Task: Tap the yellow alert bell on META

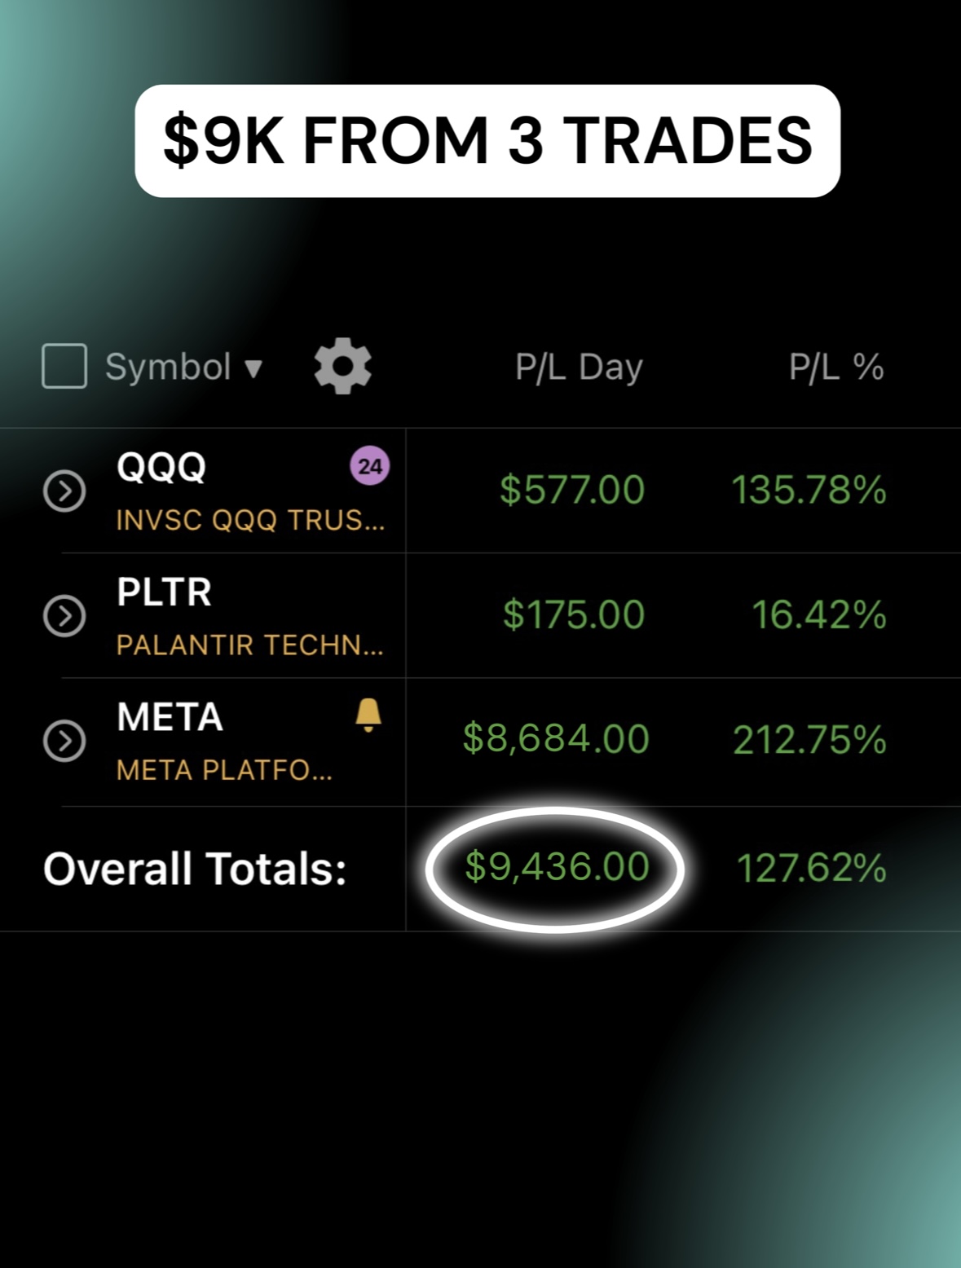Action: 368,715
